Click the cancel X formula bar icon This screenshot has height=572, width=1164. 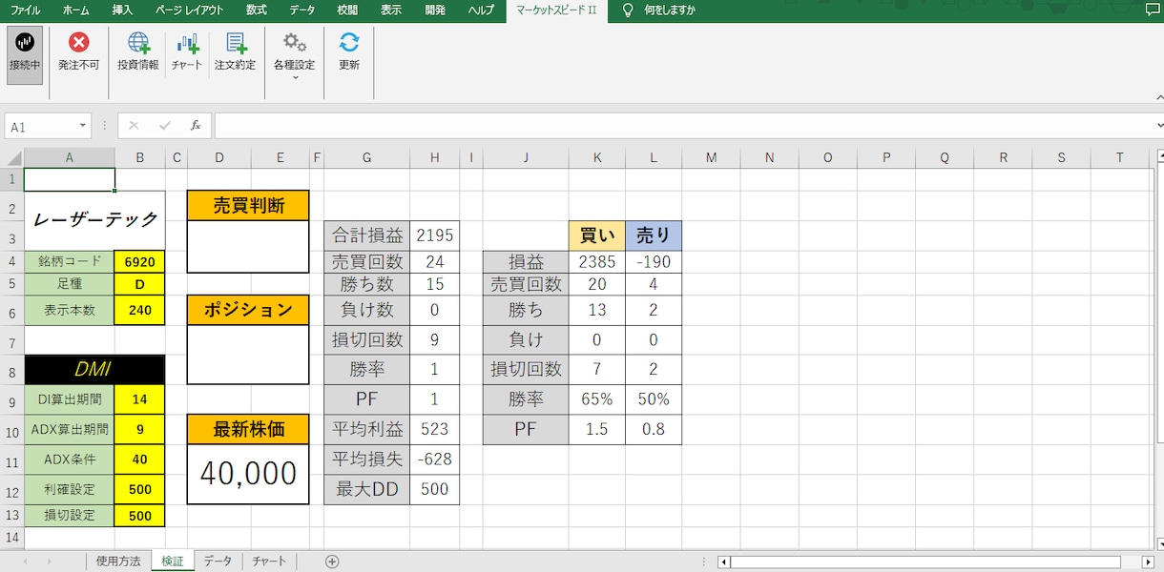134,126
